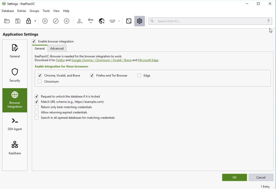Click KeePassXC app icon in title bar
Viewport: 276px width, 189px height.
point(4,3)
